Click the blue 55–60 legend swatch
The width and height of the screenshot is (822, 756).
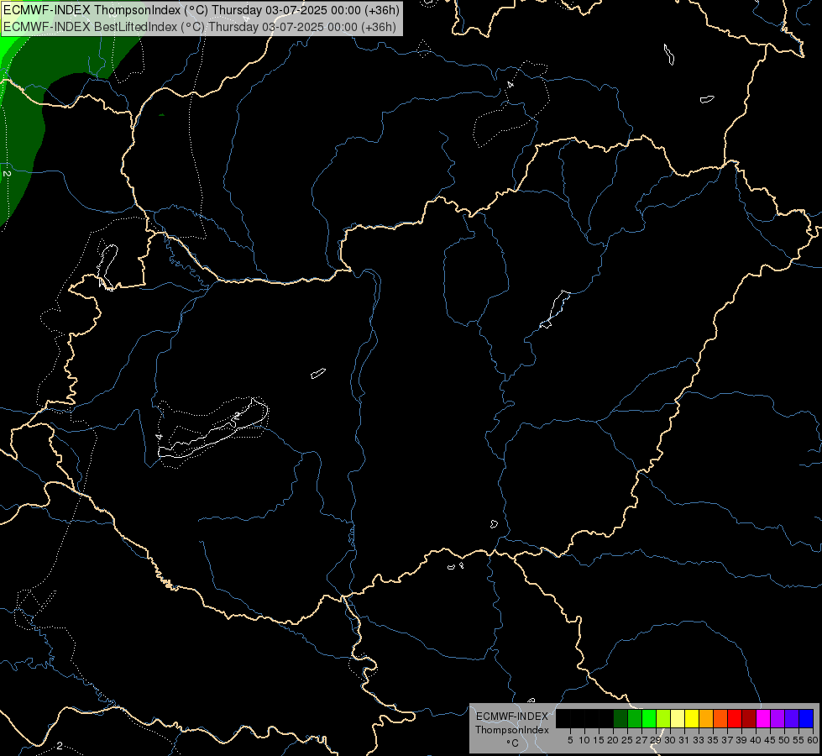pos(806,718)
